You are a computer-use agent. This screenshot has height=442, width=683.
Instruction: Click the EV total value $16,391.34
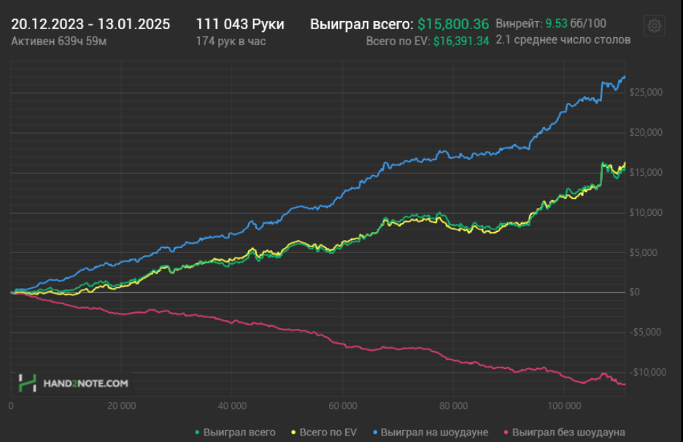tap(460, 42)
